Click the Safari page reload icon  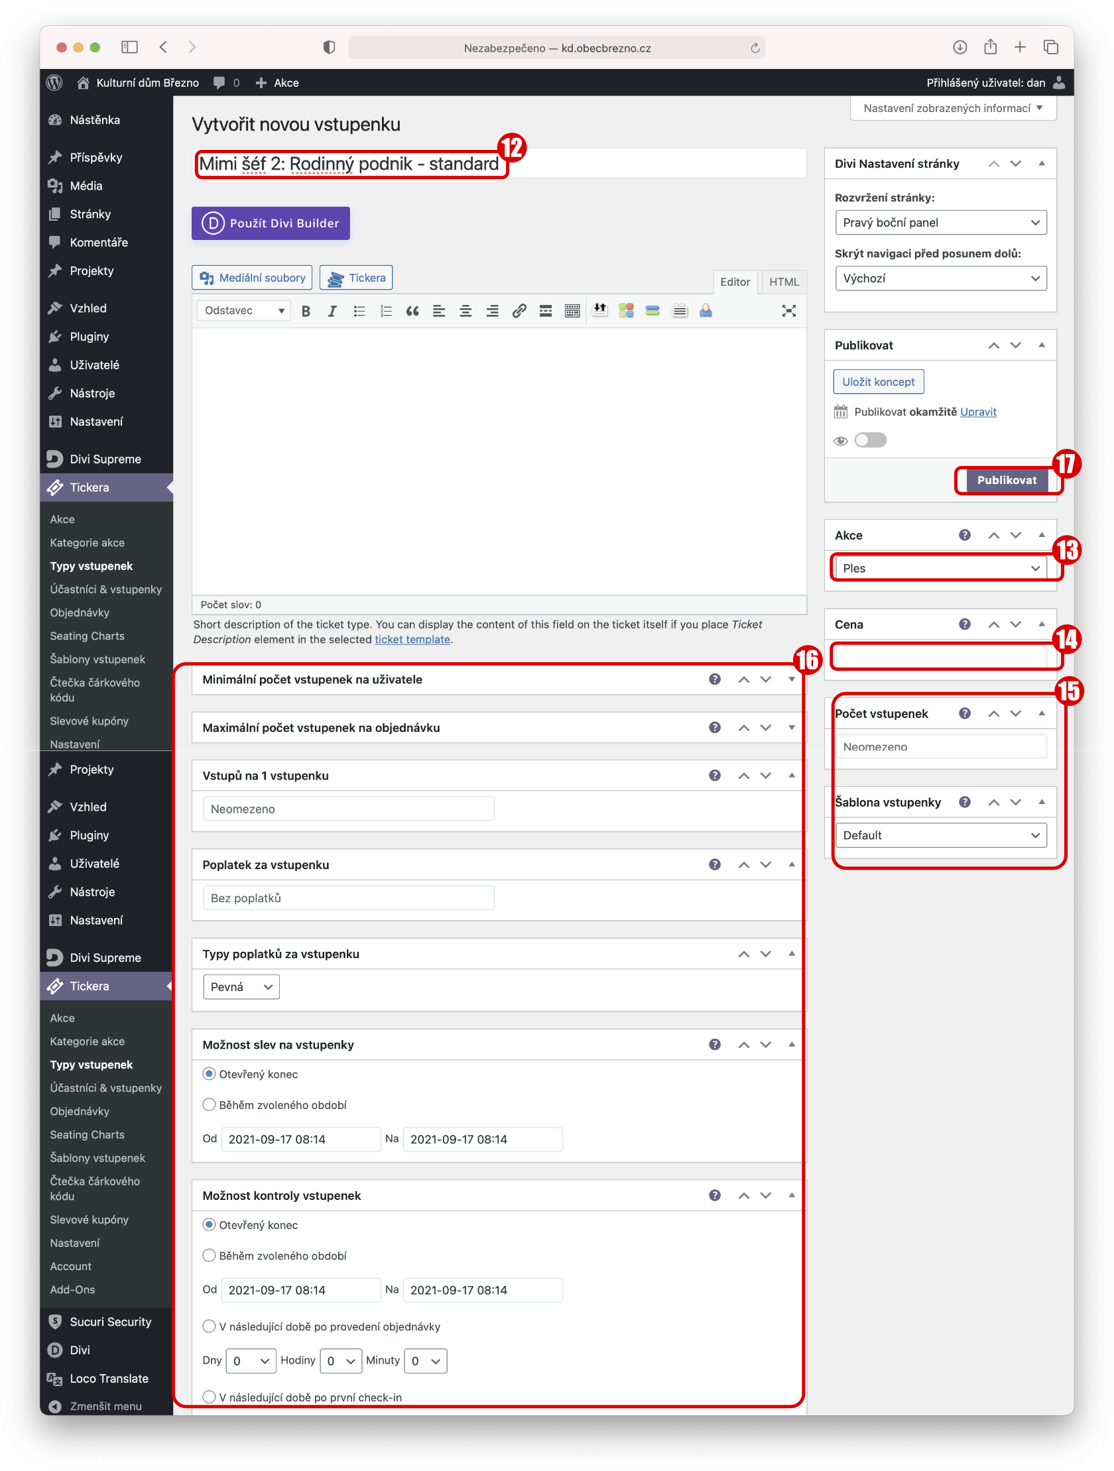coord(754,48)
